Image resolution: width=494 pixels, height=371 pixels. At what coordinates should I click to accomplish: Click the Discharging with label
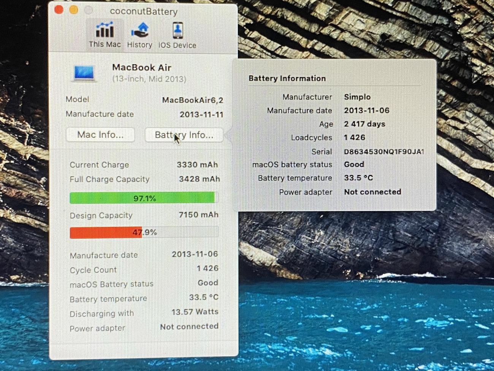point(102,314)
